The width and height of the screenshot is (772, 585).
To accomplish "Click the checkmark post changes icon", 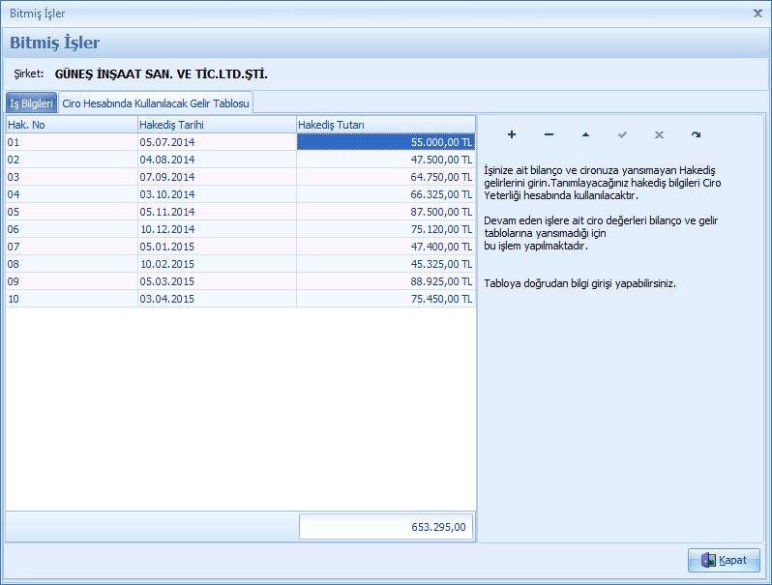I will tap(622, 134).
